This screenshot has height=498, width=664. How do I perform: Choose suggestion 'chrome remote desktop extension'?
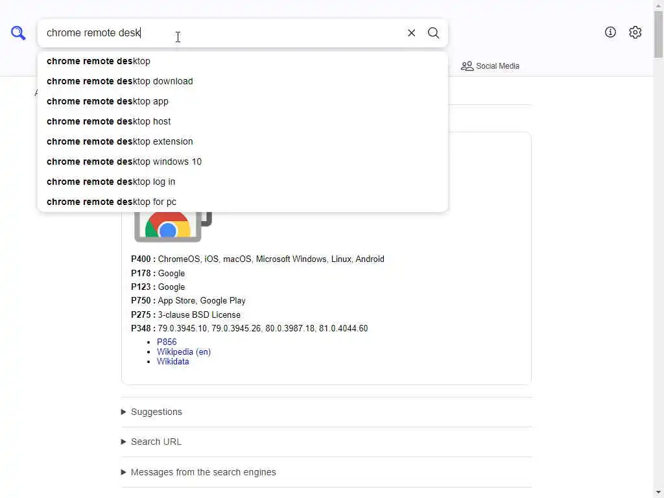point(243,141)
